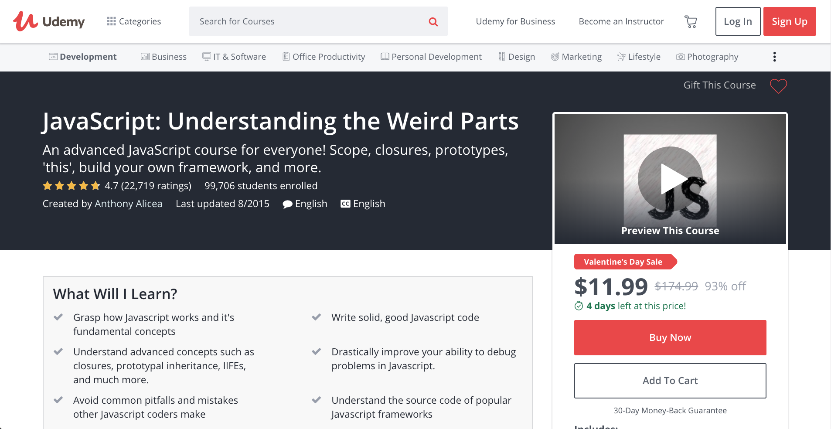Screen dimensions: 831x429
Task: Click the struck-through $174.99 price
Action: point(676,286)
